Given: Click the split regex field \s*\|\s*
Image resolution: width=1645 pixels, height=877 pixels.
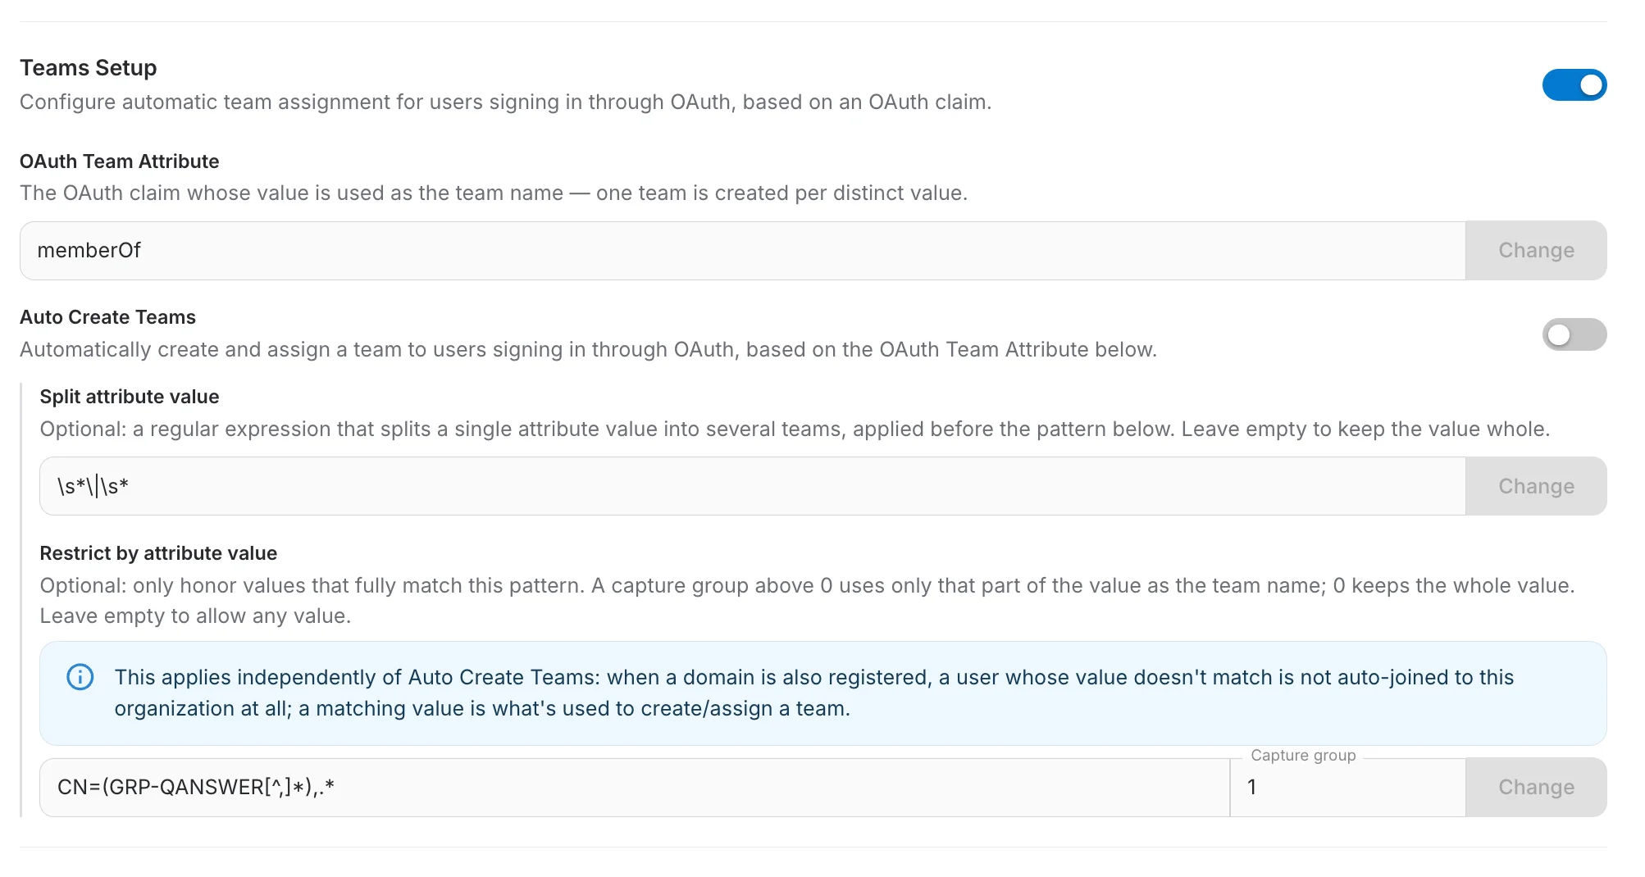Looking at the screenshot, I should coord(753,486).
